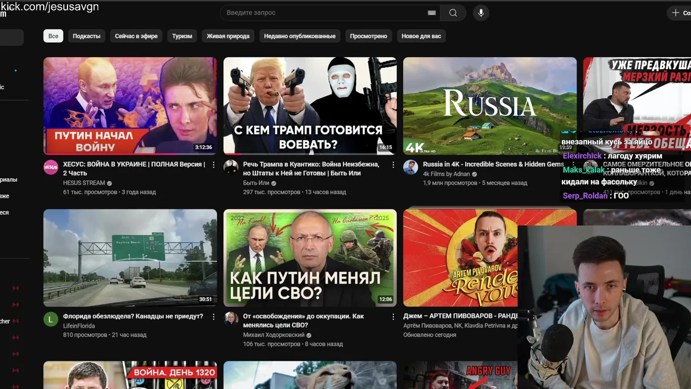
Task: Open Михаил Ходорковский channel avatar
Action: 231,319
